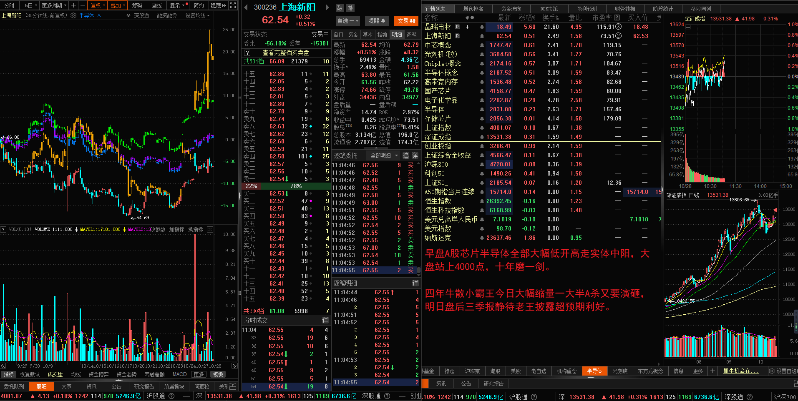This screenshot has height=401, width=798.
Task: Select the 逐笔 tab in quote panel
Action: 411,35
